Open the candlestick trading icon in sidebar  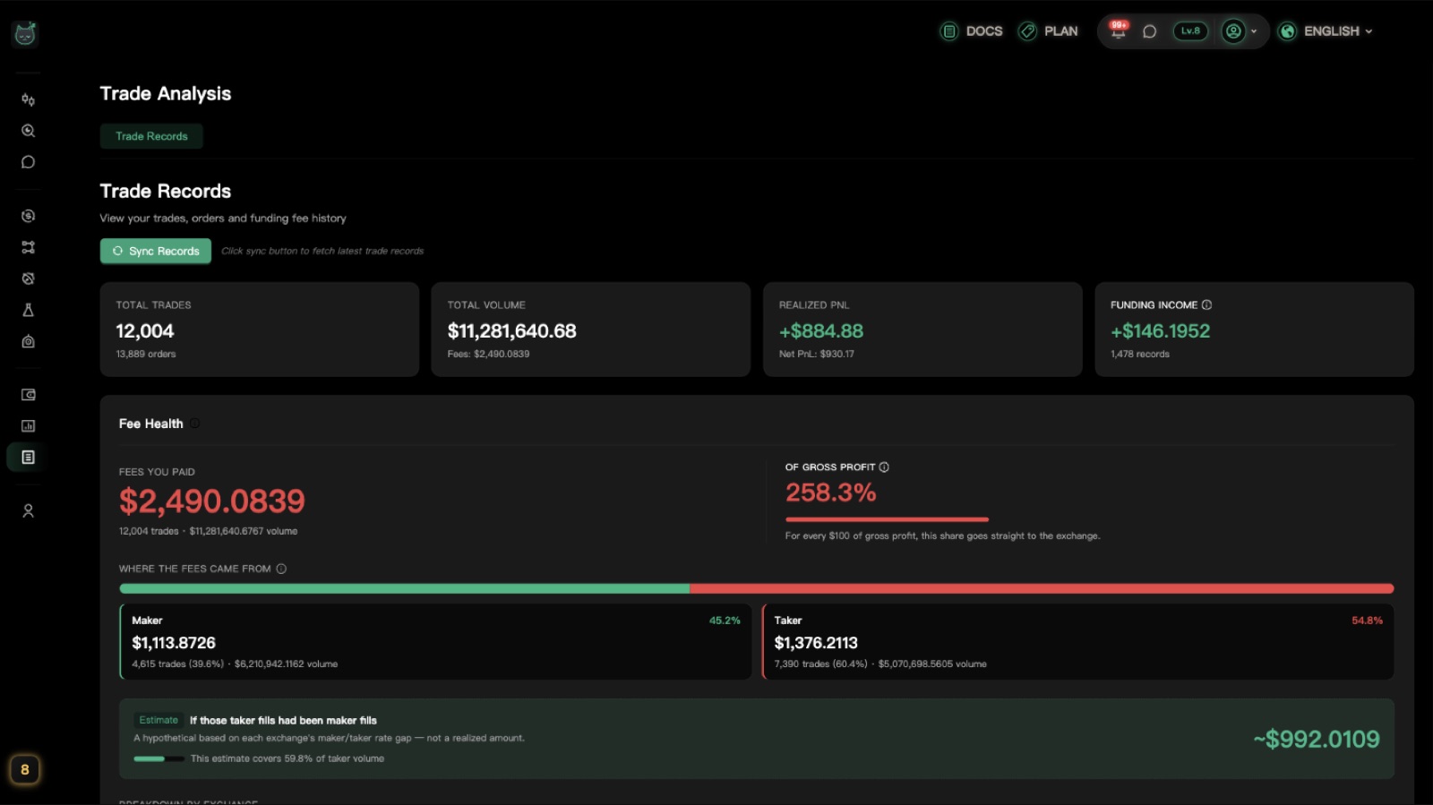tap(28, 99)
